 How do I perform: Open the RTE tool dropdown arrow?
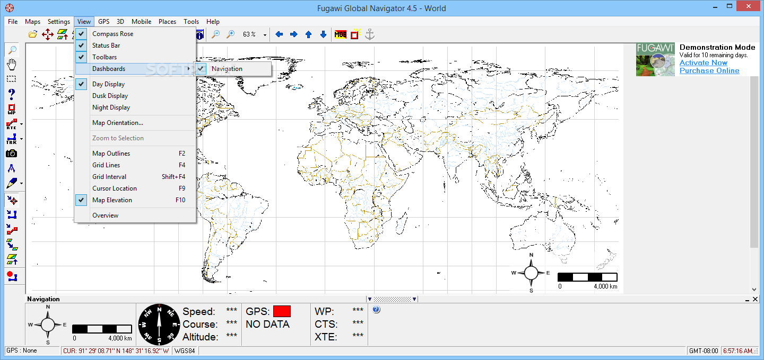click(21, 124)
